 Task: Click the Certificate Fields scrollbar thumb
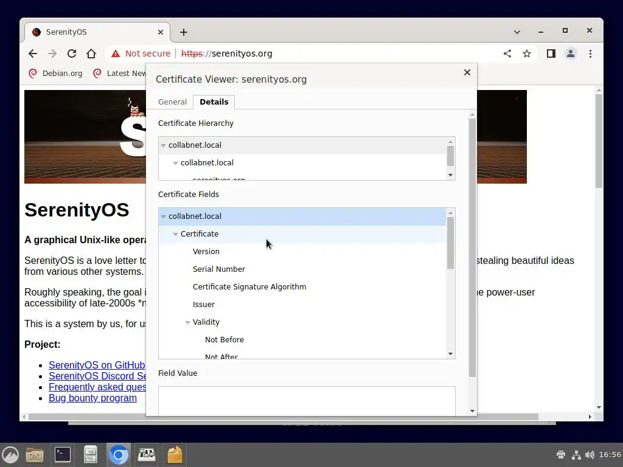(450, 243)
